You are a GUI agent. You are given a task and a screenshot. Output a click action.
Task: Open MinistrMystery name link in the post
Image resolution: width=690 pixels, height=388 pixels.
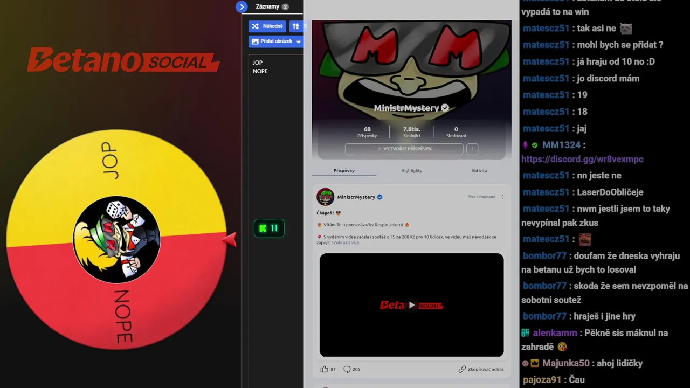click(356, 197)
